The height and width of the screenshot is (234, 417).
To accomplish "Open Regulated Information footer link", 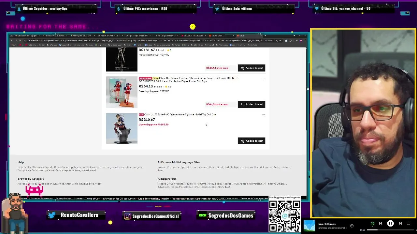I will tap(119, 167).
